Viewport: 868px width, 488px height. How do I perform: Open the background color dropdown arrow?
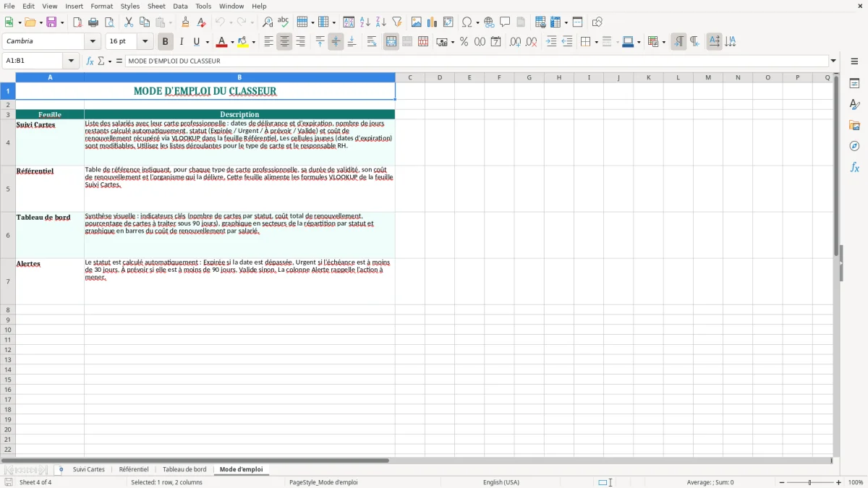pos(253,42)
